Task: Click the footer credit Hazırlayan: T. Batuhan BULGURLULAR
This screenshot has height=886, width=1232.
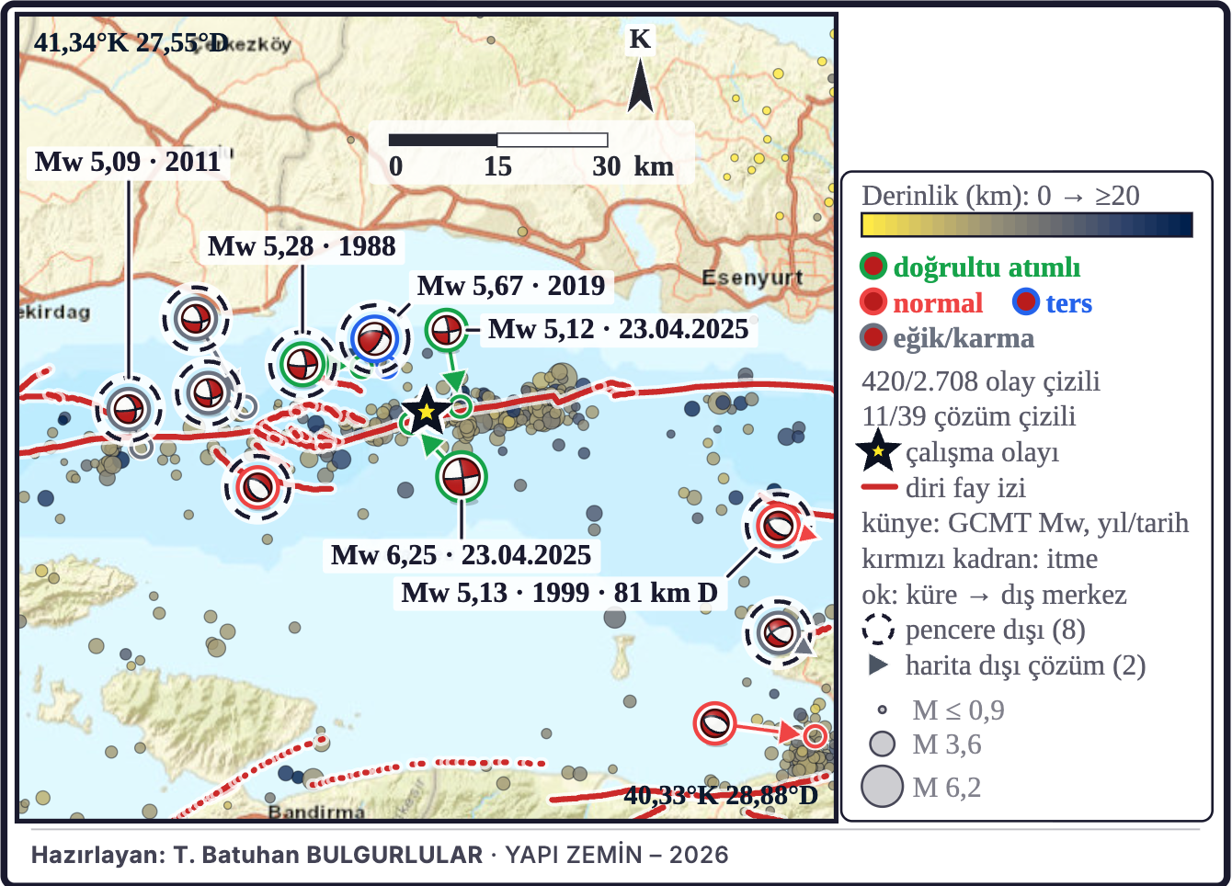Action: coord(257,855)
